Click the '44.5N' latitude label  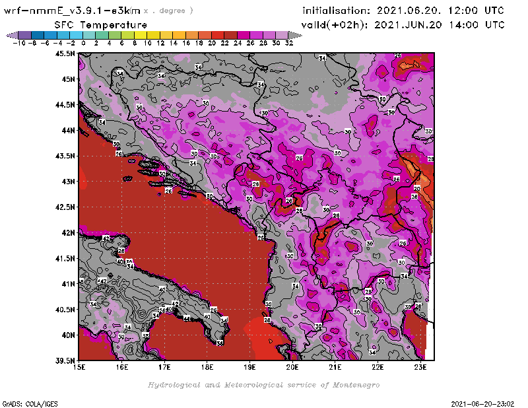pyautogui.click(x=65, y=105)
